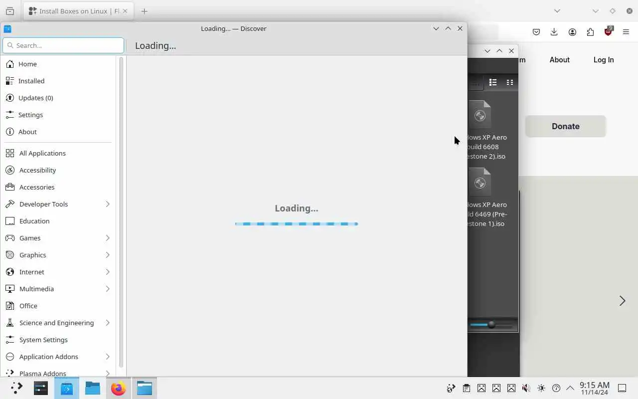
Task: Click Firefox's Save to Pocket icon
Action: point(536,32)
